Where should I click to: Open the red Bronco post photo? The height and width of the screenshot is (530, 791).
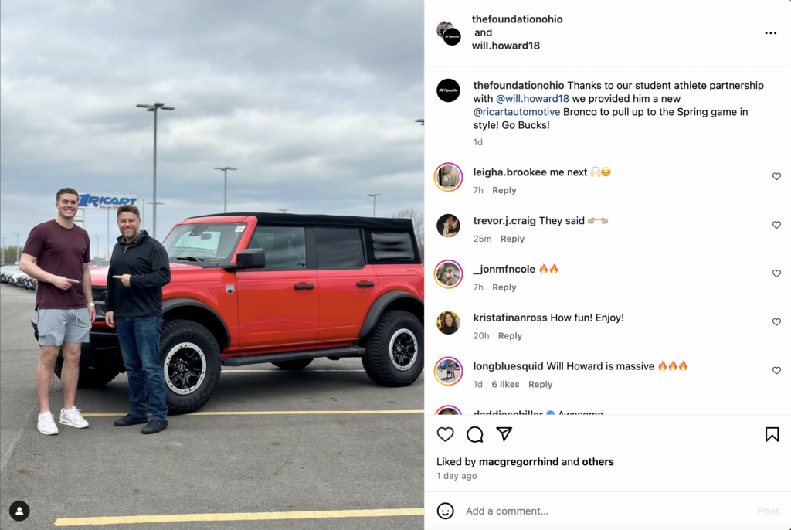[x=212, y=265]
